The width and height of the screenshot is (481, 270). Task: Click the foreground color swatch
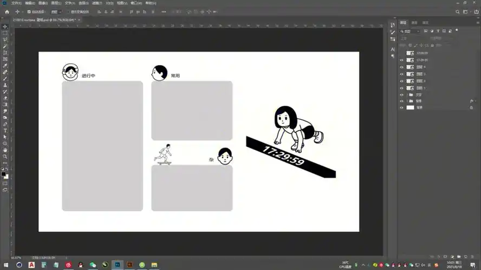(x=4, y=174)
